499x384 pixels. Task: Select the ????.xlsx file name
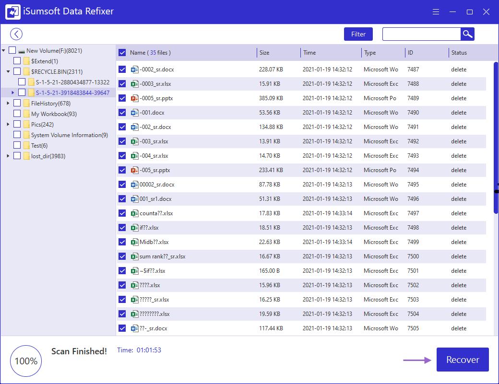pos(150,285)
